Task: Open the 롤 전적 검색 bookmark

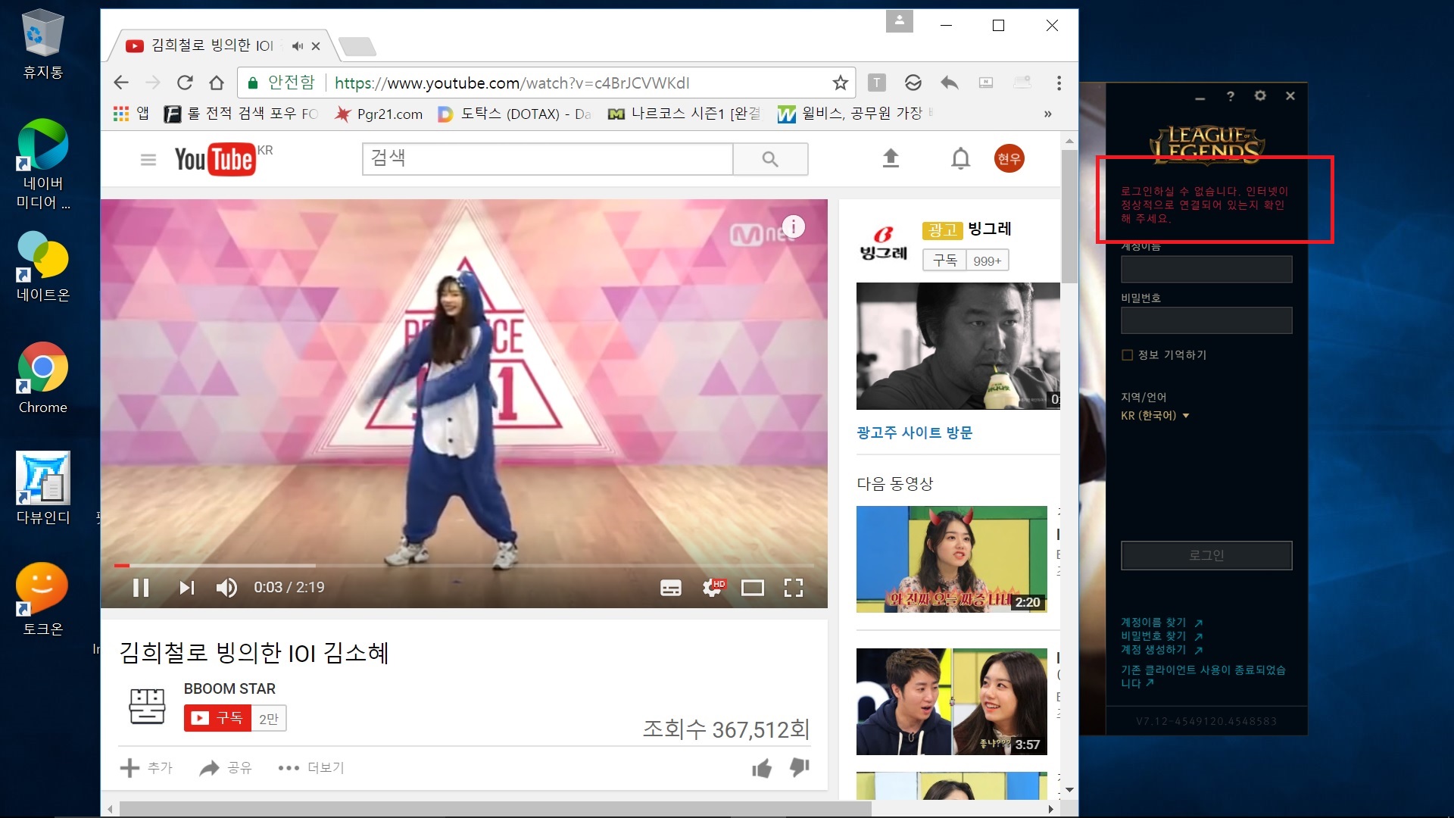Action: pos(242,114)
